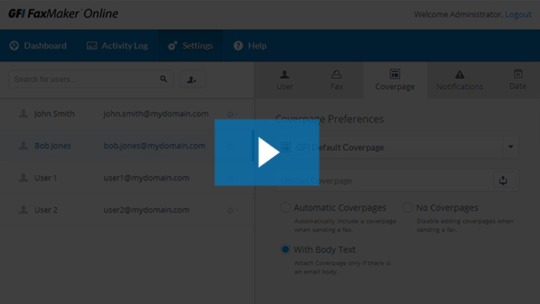Click the Notifications warning triangle icon

click(x=459, y=74)
